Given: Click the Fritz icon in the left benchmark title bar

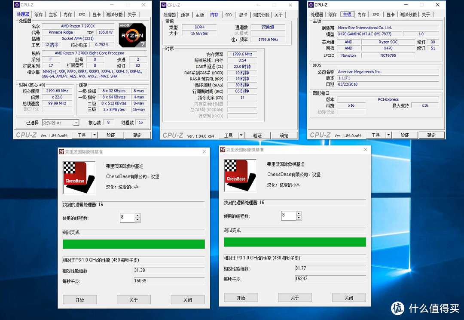Looking at the screenshot, I should point(61,152).
